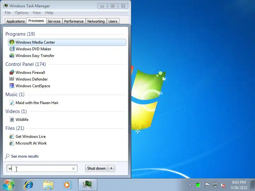Click See more results link
This screenshot has height=191, width=255.
[25, 156]
